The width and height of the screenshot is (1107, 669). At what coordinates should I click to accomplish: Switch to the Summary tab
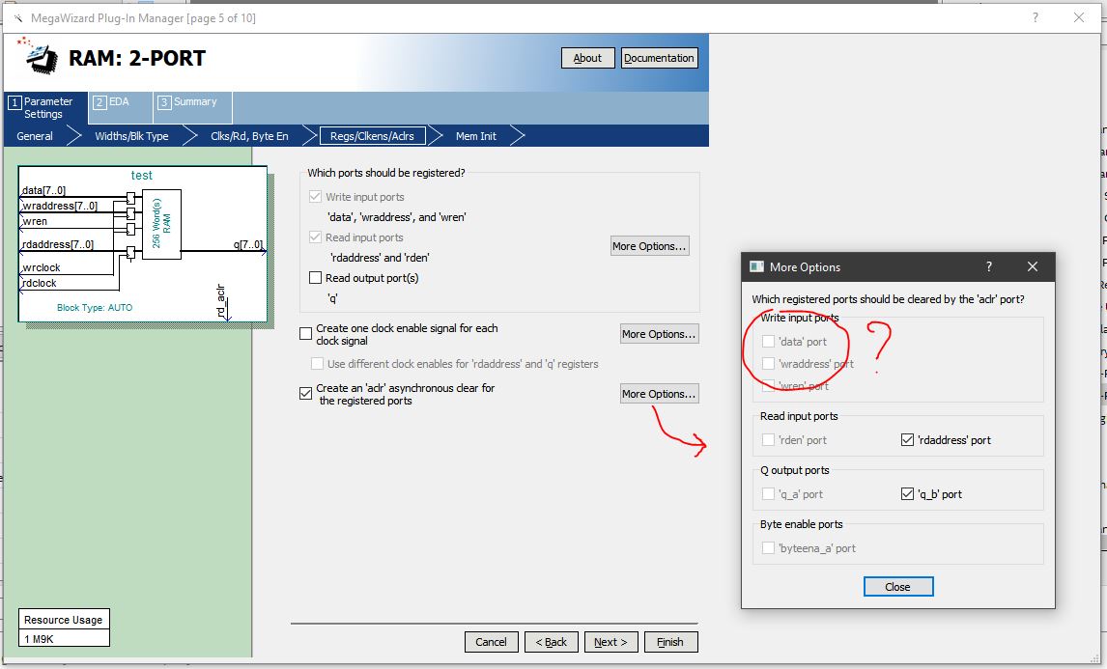[x=193, y=108]
